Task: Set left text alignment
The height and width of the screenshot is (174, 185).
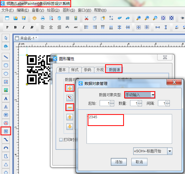Action: [43, 27]
